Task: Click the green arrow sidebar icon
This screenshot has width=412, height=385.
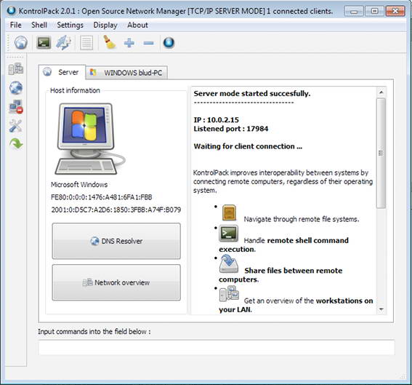Action: pyautogui.click(x=16, y=143)
